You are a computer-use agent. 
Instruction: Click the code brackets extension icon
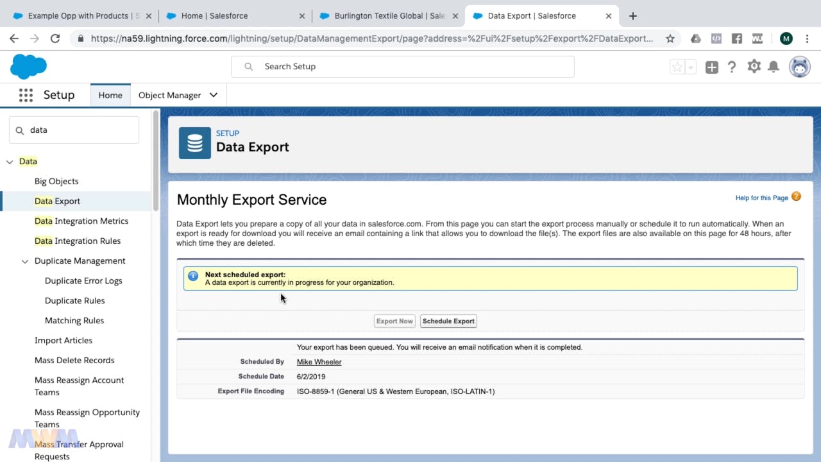pos(716,38)
